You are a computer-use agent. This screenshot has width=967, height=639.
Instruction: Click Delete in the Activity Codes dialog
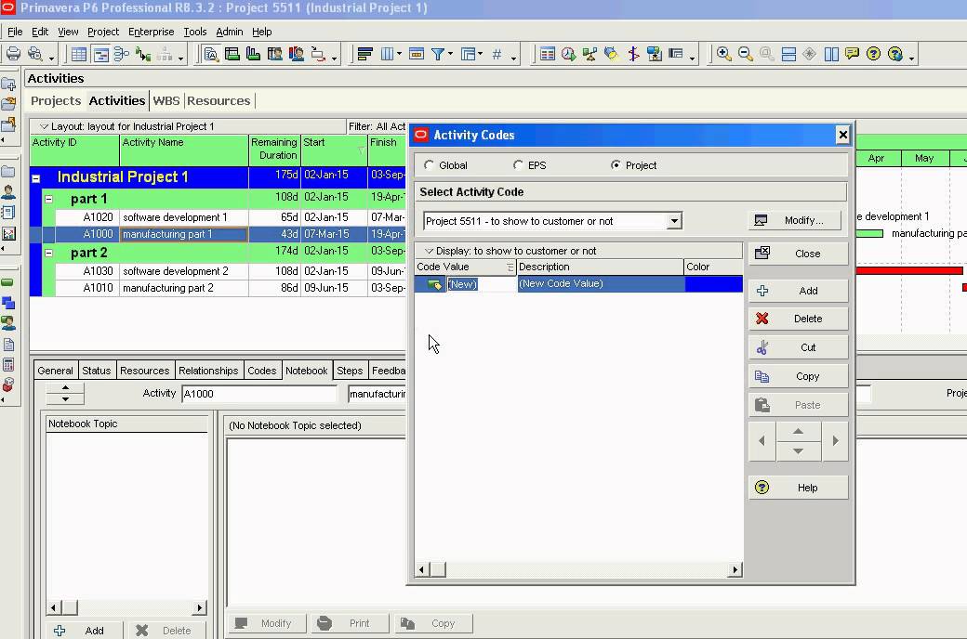798,319
